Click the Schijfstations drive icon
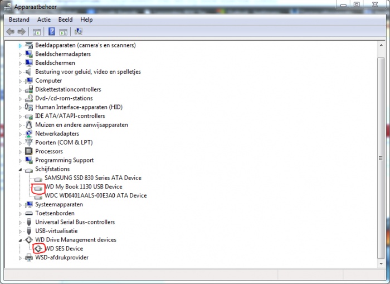Viewport: 390px width, 284px height. point(29,170)
